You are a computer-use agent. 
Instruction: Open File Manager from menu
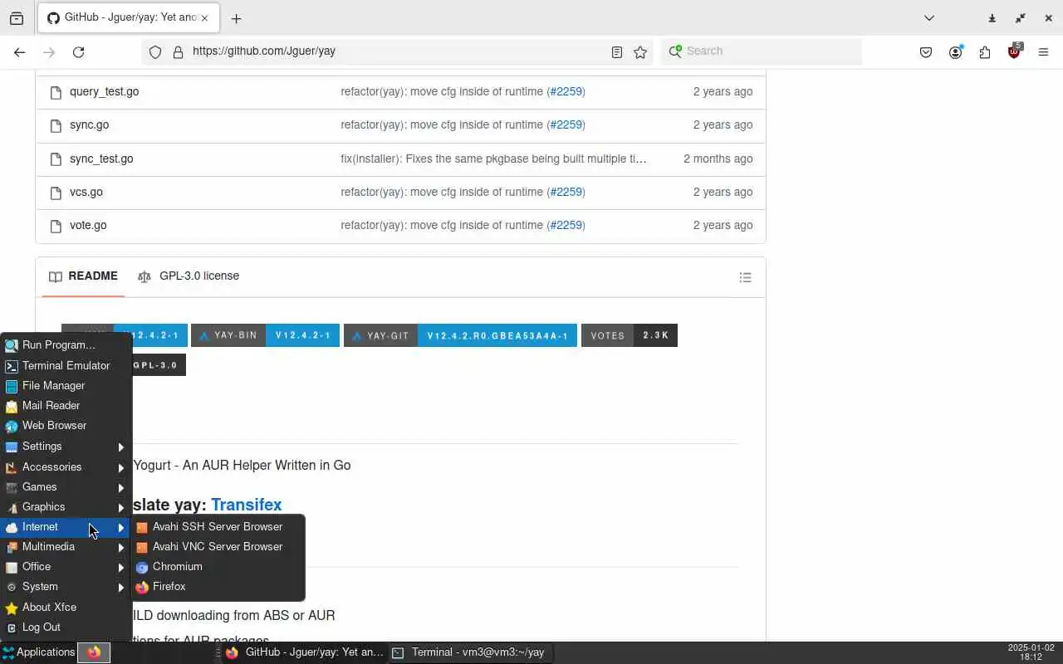(66, 386)
